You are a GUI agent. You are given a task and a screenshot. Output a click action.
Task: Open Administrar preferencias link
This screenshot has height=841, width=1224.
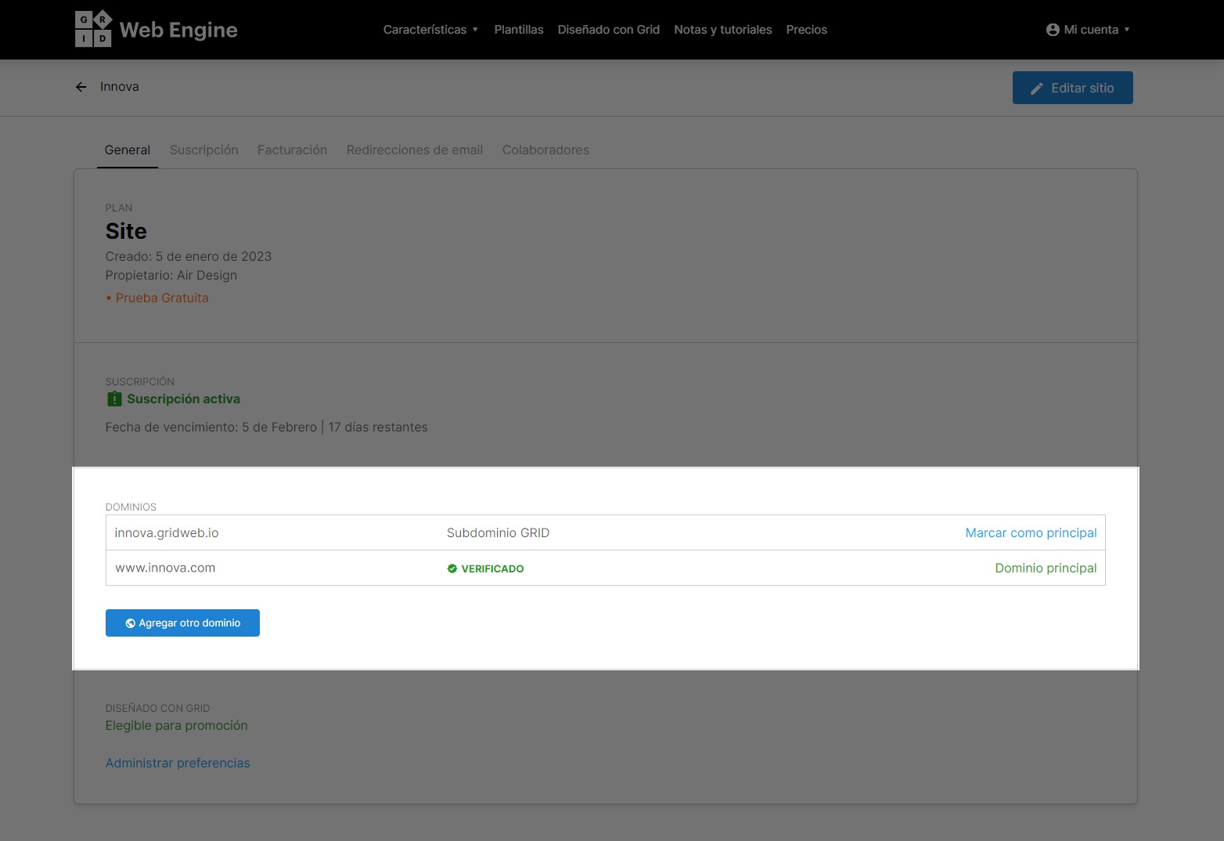coord(178,763)
